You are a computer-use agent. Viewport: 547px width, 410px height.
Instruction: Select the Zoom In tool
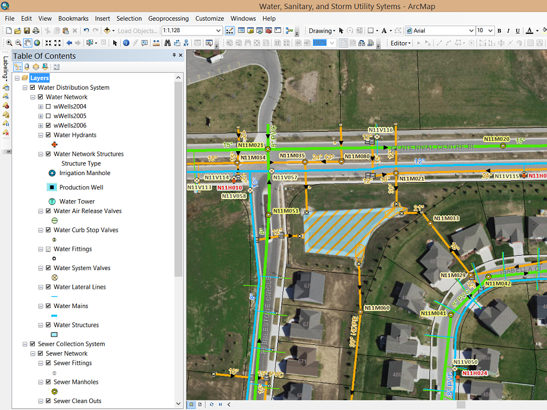(9, 43)
